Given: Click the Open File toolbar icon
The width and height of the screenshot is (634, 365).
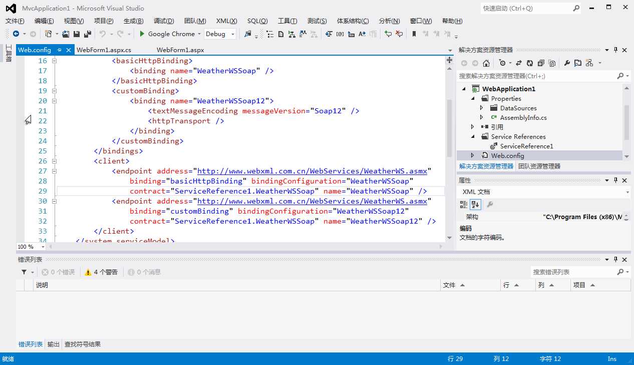Looking at the screenshot, I should coord(66,34).
